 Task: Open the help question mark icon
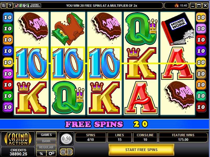(x=10, y=5)
